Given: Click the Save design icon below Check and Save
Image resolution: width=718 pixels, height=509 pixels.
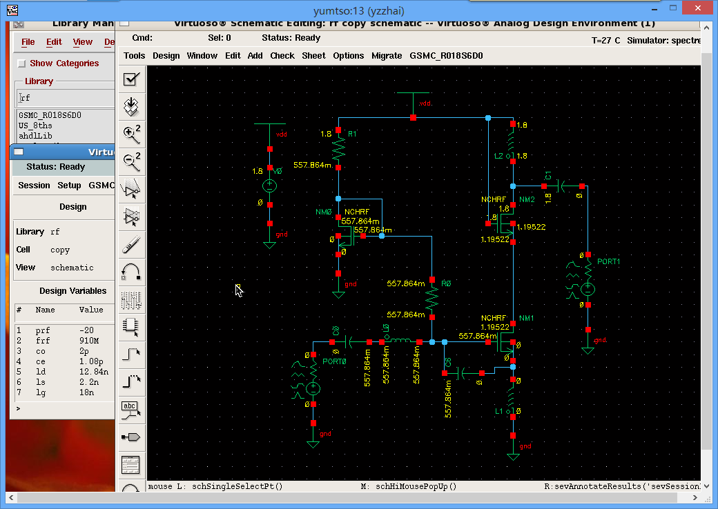Looking at the screenshot, I should pyautogui.click(x=131, y=106).
